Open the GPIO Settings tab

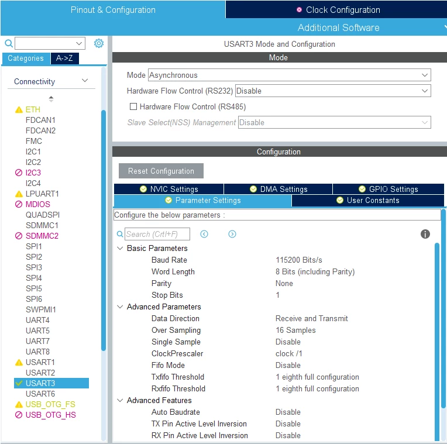click(388, 189)
